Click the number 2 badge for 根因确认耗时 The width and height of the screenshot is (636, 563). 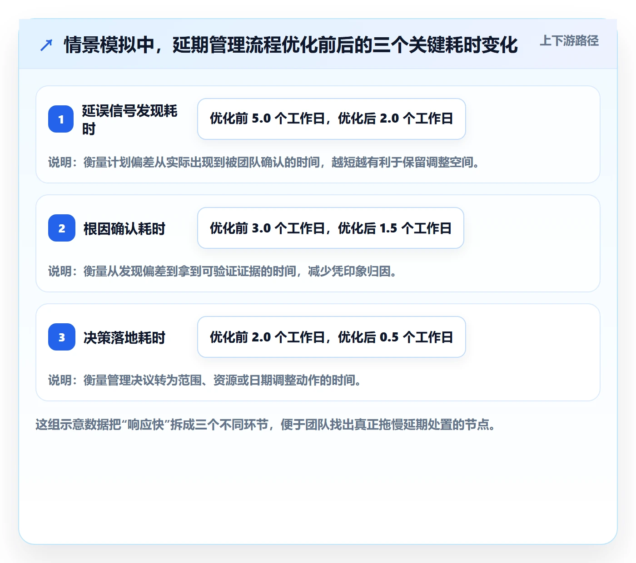(62, 228)
